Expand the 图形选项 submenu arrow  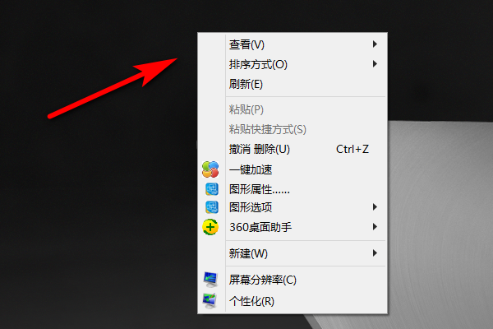click(375, 206)
